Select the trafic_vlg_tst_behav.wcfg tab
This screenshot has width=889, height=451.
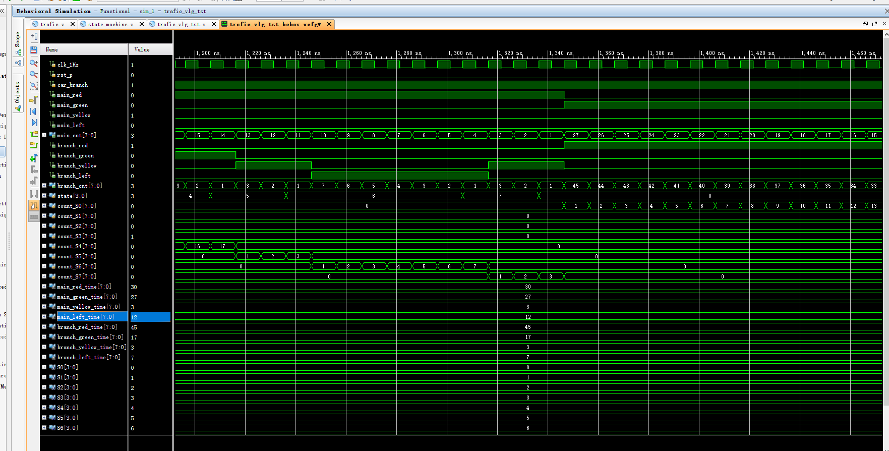[x=275, y=24]
